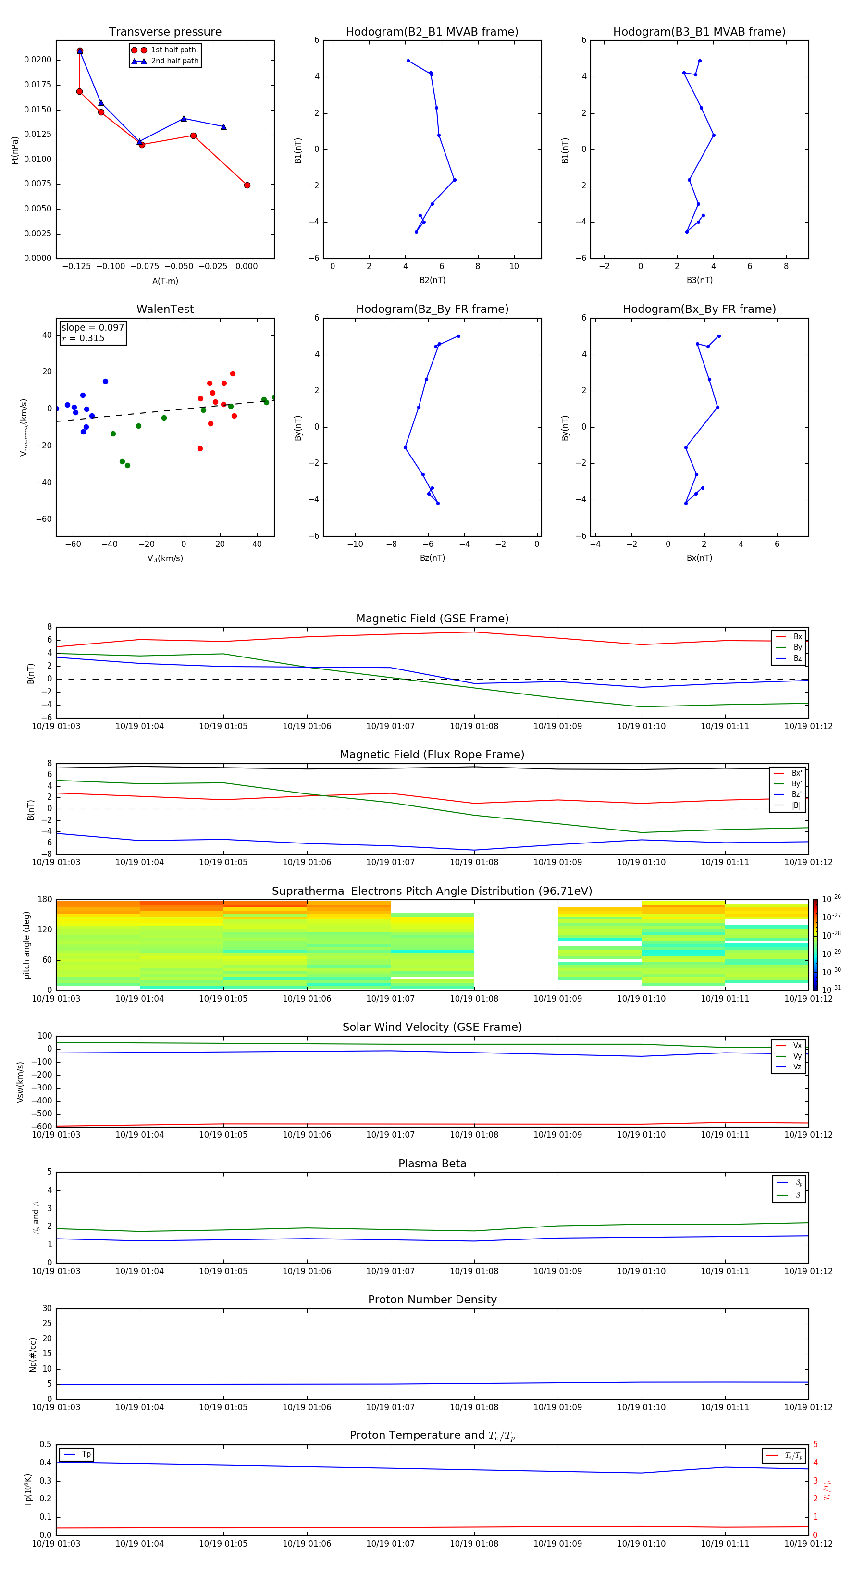Click the red Te/Tp right-axis label
865x1586 pixels.
827,1490
